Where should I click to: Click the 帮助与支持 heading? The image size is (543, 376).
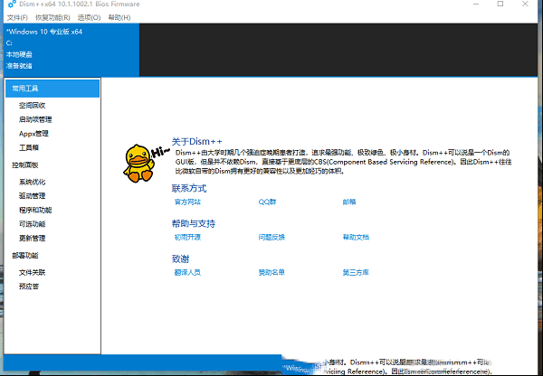[194, 224]
